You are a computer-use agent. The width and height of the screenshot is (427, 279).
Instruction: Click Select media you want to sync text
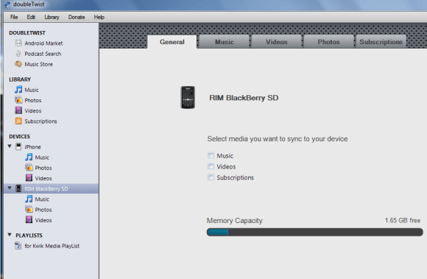(x=278, y=139)
